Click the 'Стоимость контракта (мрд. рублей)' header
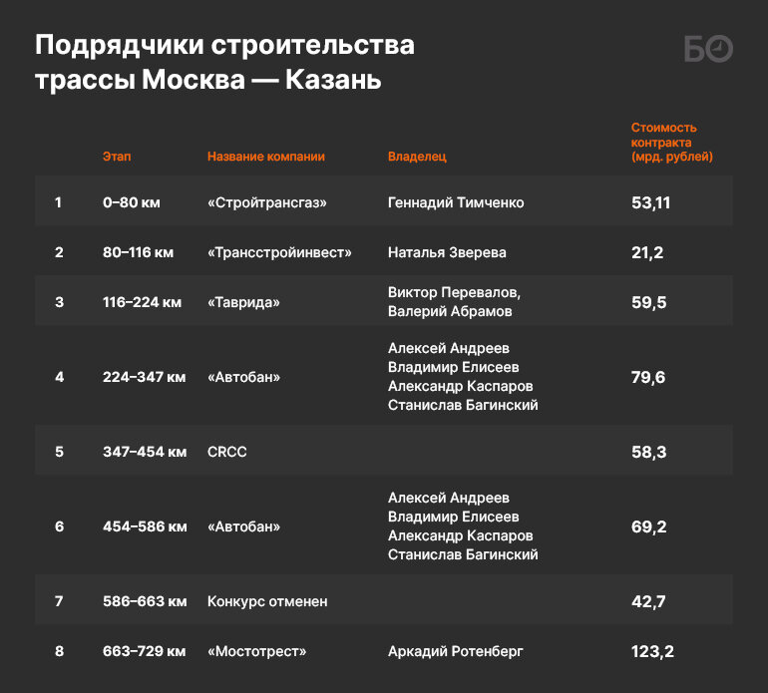768x693 pixels. point(671,142)
